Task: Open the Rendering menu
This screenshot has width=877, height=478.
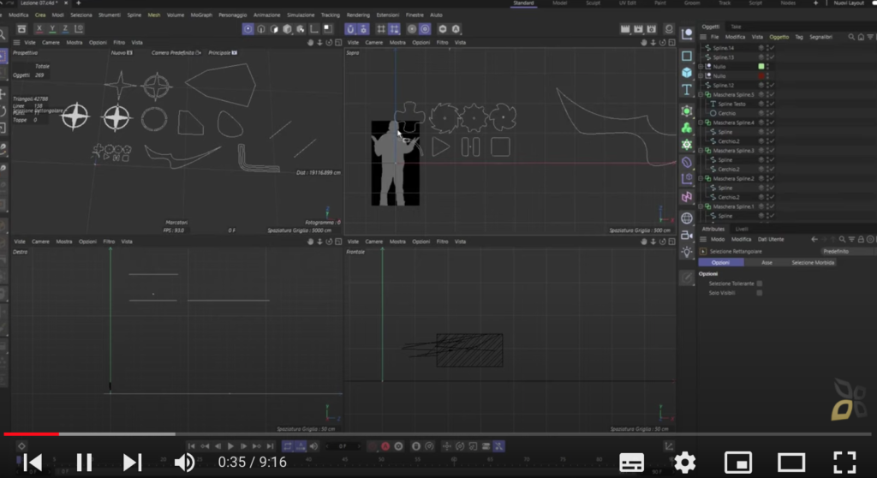Action: tap(358, 15)
